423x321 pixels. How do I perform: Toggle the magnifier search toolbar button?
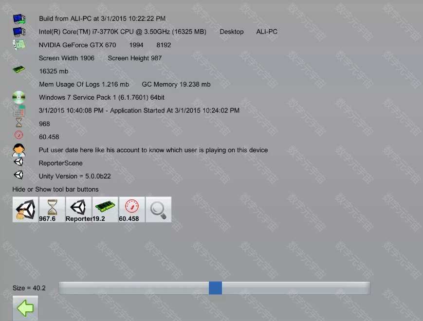[158, 210]
